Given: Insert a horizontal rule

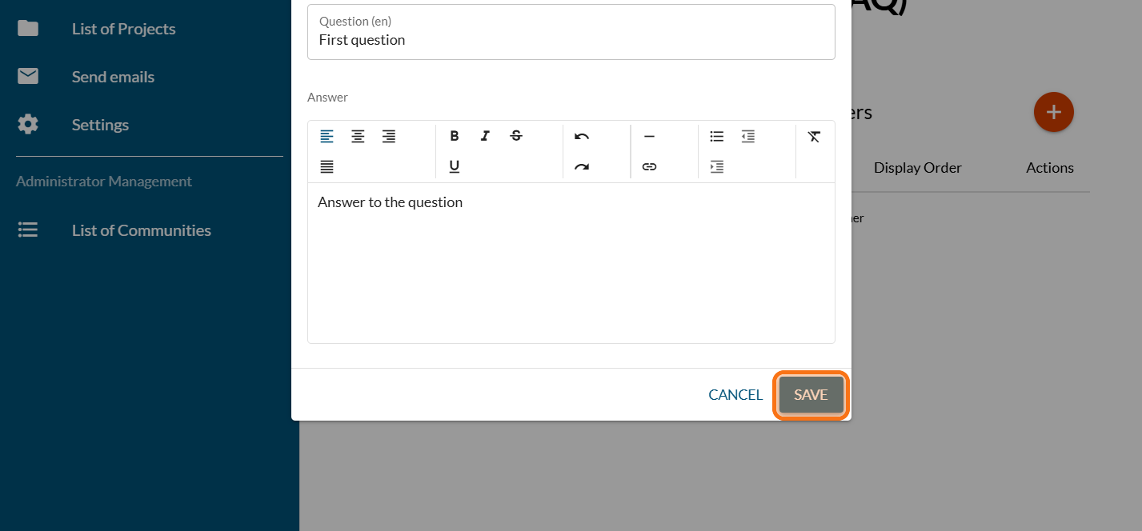Looking at the screenshot, I should 649,136.
